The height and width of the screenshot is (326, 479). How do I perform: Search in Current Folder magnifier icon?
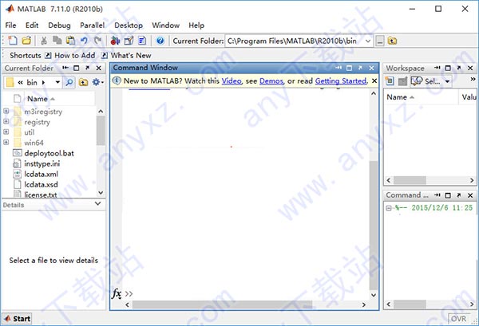69,82
